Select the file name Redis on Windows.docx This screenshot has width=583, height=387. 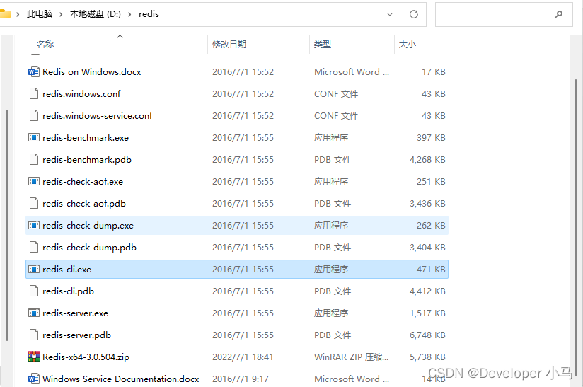point(92,71)
